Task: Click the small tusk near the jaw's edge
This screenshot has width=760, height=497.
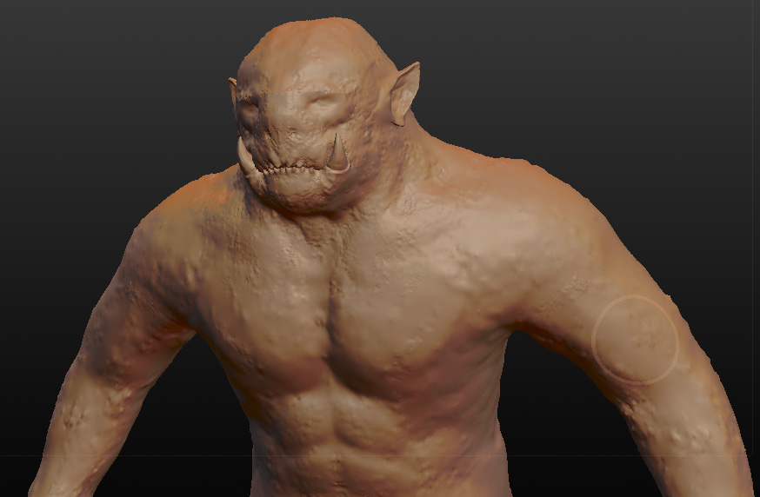Action: point(244,156)
